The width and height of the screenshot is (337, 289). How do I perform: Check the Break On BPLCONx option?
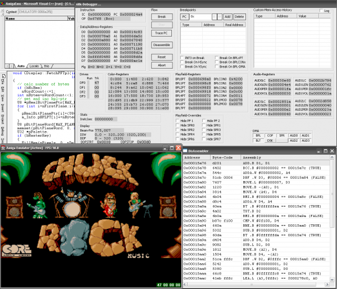pos(217,62)
